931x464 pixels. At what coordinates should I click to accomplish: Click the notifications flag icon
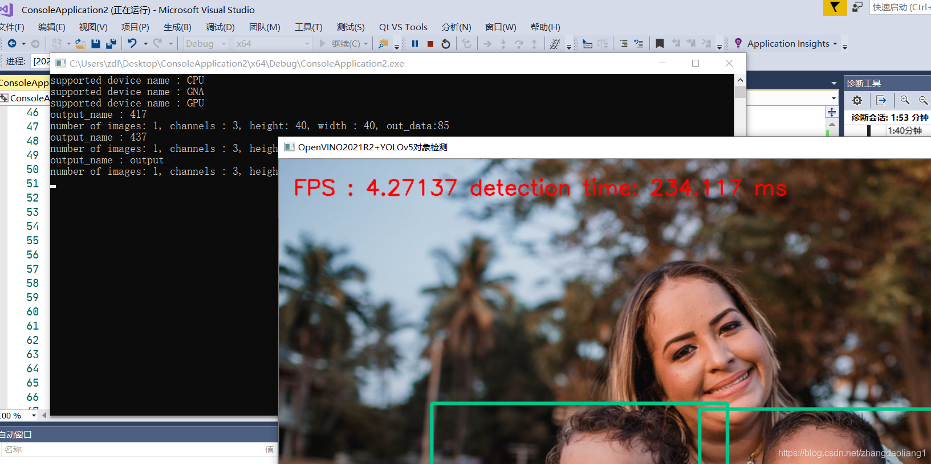click(x=835, y=7)
